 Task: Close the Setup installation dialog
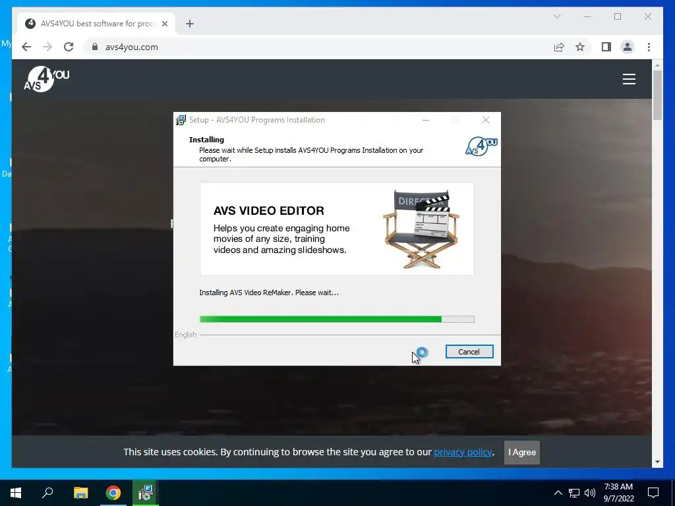click(x=486, y=120)
